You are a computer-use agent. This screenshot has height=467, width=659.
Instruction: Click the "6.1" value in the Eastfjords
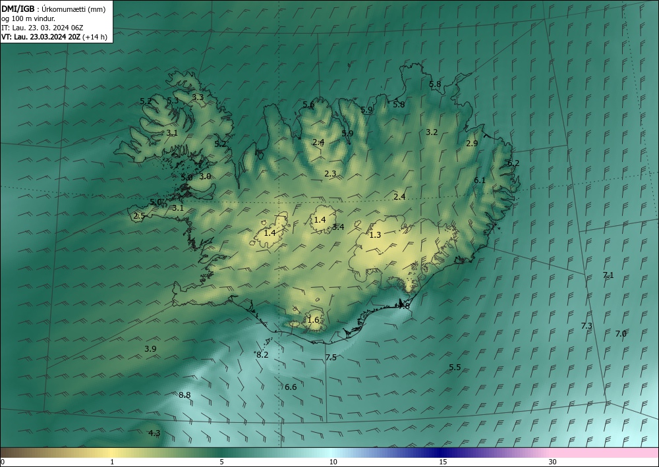(x=480, y=180)
